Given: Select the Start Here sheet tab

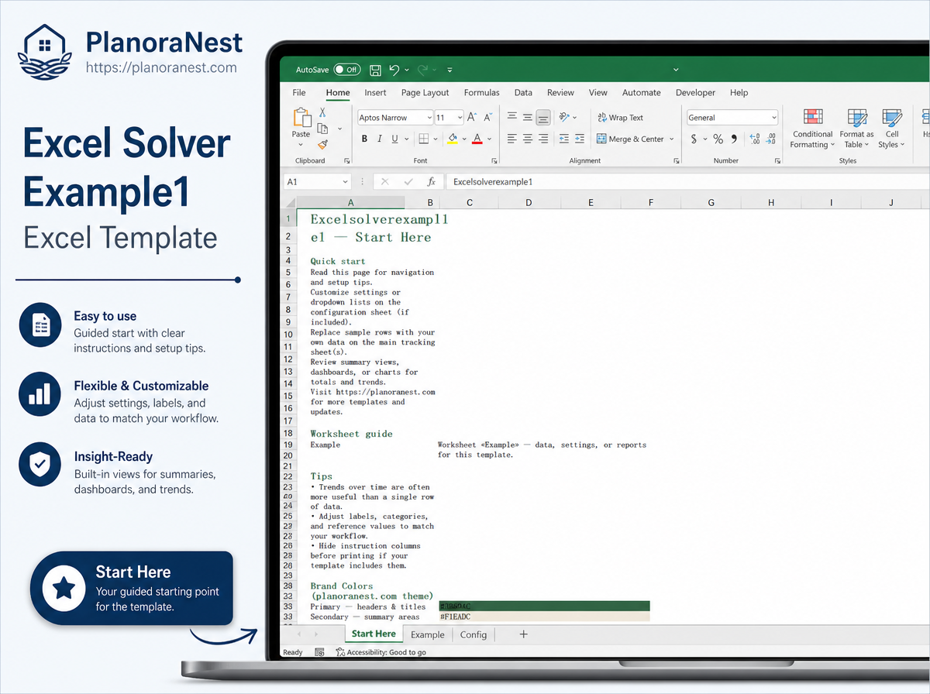Looking at the screenshot, I should [374, 634].
